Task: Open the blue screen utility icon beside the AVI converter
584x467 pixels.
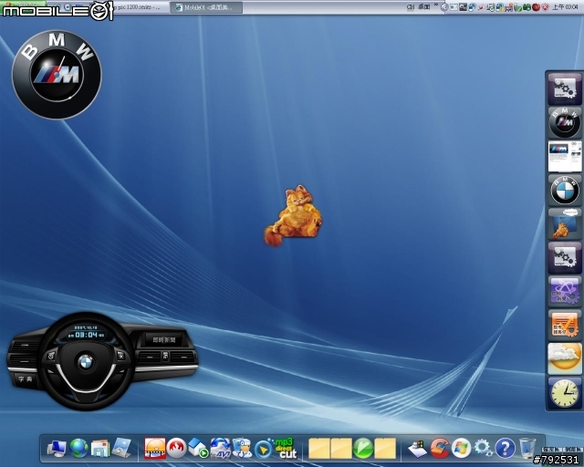Action: (242, 448)
